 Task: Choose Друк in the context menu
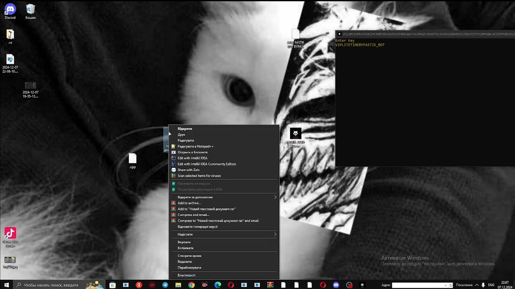[x=224, y=135]
